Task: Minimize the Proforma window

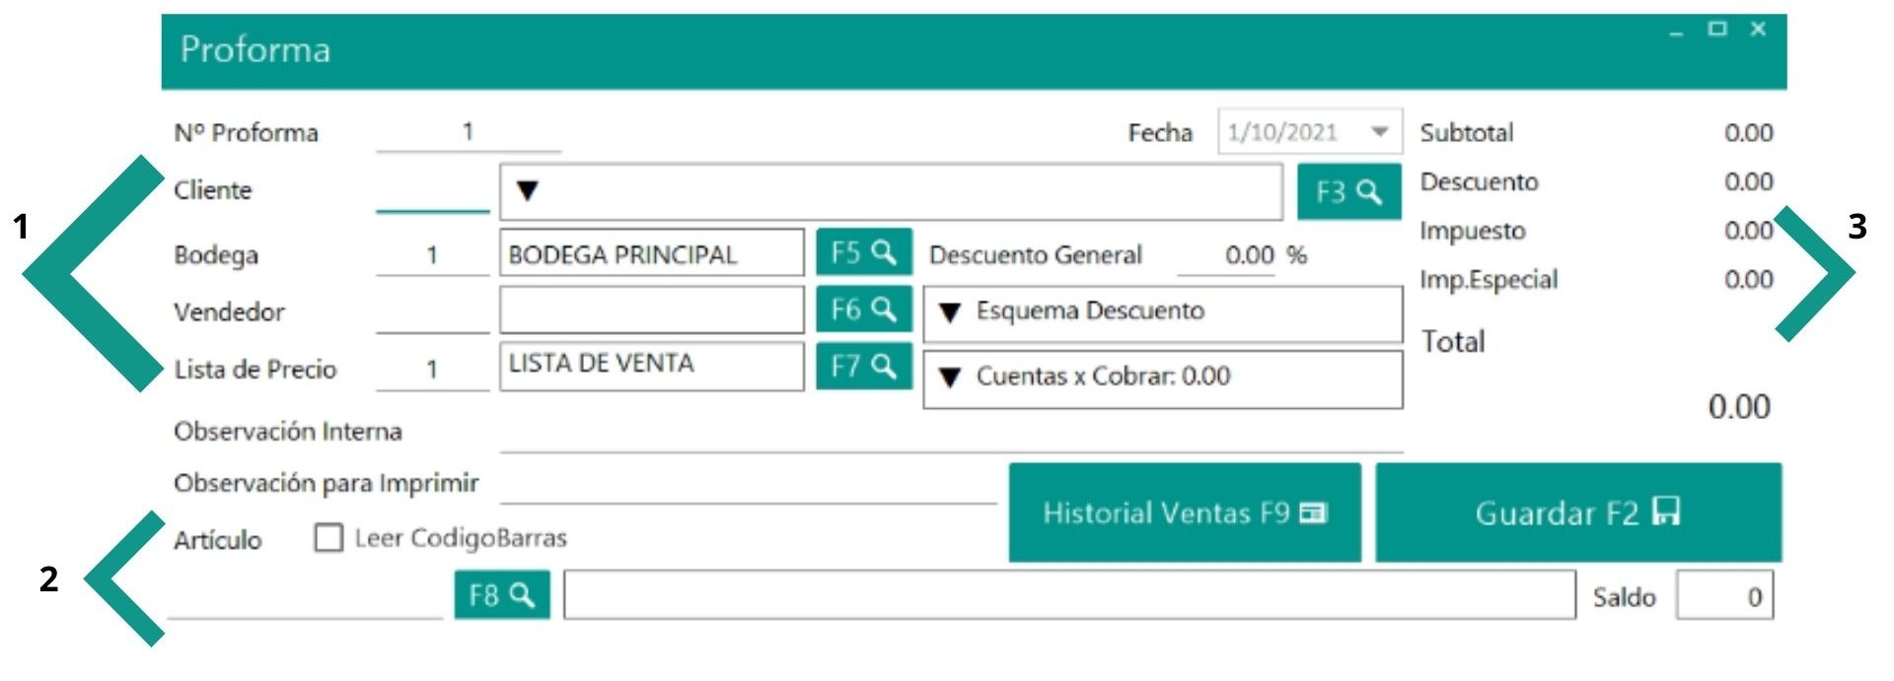Action: click(1676, 31)
